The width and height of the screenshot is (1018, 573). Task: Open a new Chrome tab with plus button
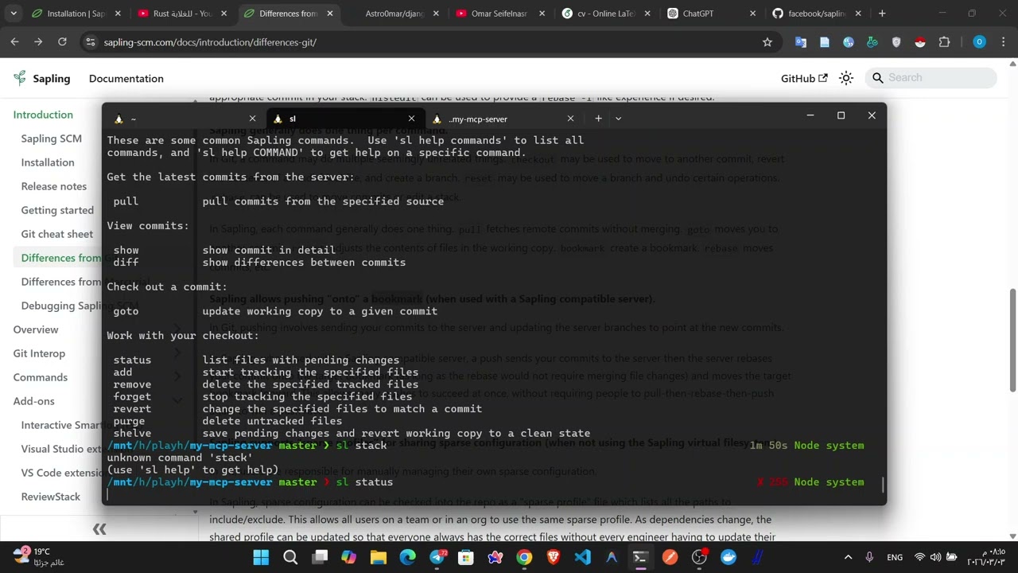click(882, 14)
